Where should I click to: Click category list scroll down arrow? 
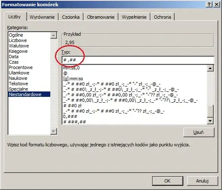point(54,131)
